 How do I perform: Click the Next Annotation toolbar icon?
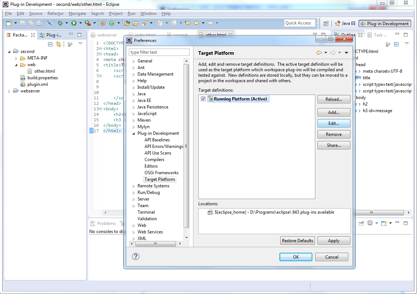[160, 23]
